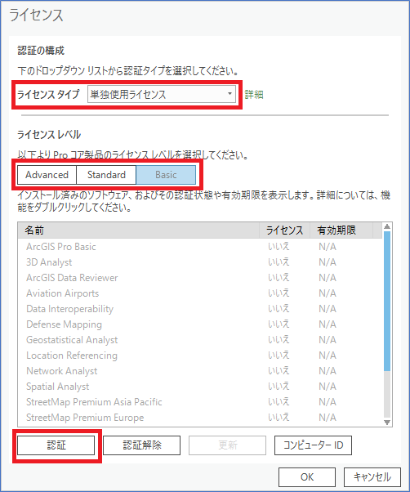This screenshot has width=410, height=492.
Task: Click the 認証 button
Action: pos(56,445)
